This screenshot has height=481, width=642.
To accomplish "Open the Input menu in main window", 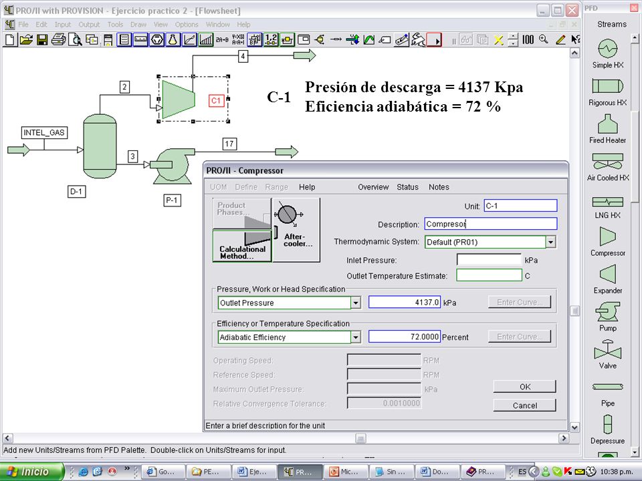I will pyautogui.click(x=63, y=25).
